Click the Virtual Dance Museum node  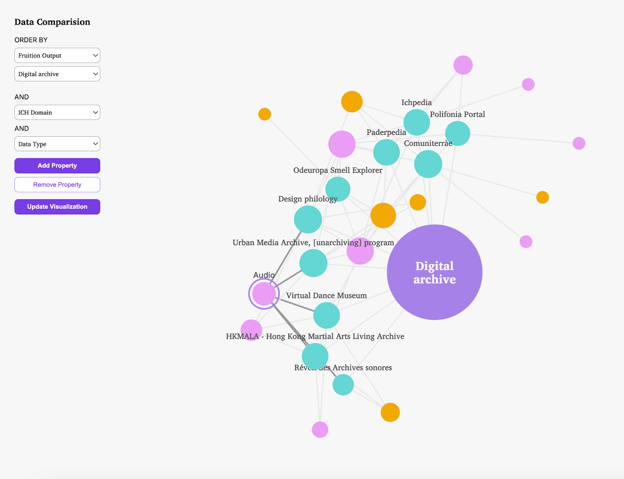click(327, 315)
